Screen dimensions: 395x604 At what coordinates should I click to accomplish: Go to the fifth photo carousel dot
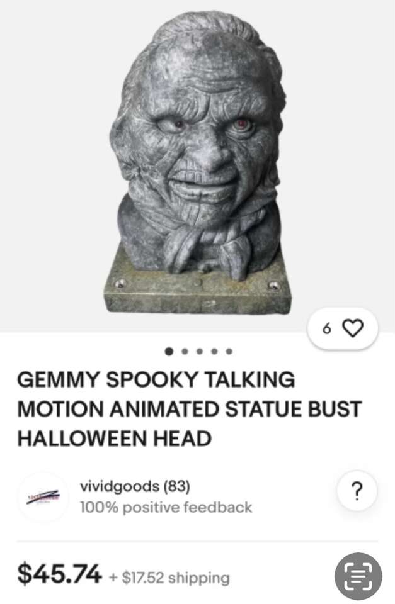click(x=229, y=351)
